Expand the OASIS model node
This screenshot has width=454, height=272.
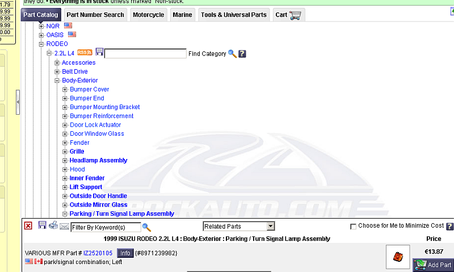tap(41, 35)
